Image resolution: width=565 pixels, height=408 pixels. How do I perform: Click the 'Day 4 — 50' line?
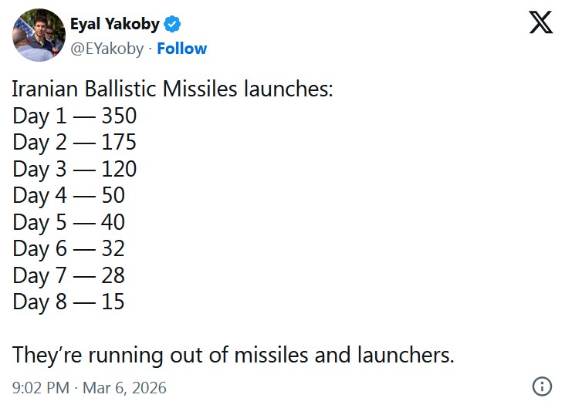69,196
